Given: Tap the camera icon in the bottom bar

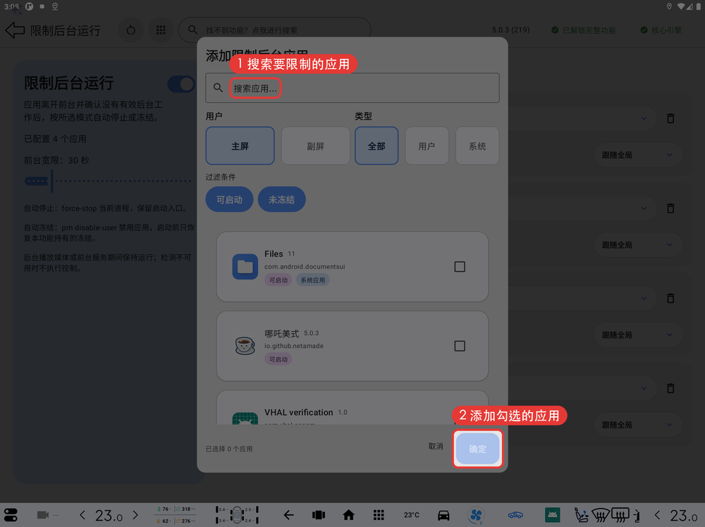Looking at the screenshot, I should 43,514.
